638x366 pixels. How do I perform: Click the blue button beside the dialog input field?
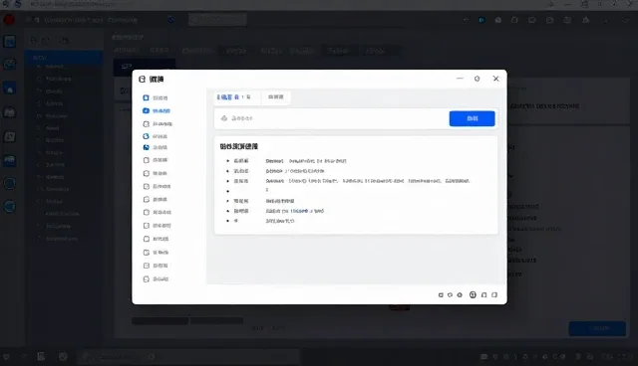(x=472, y=118)
